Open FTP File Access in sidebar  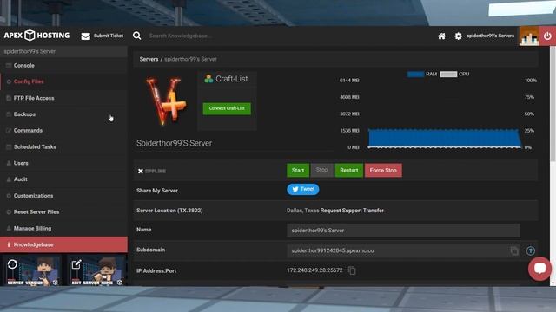point(63,98)
